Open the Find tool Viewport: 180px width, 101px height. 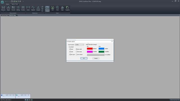(x=57, y=8)
